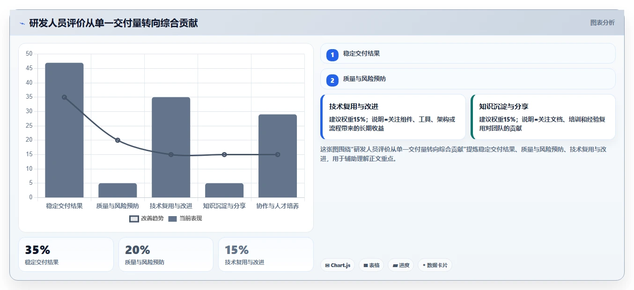Select the 20% 质量与风险预防 stat card

click(x=166, y=254)
